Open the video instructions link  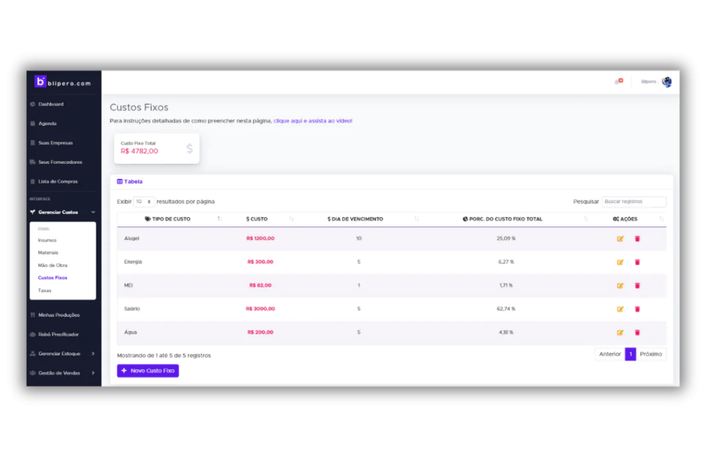(312, 121)
